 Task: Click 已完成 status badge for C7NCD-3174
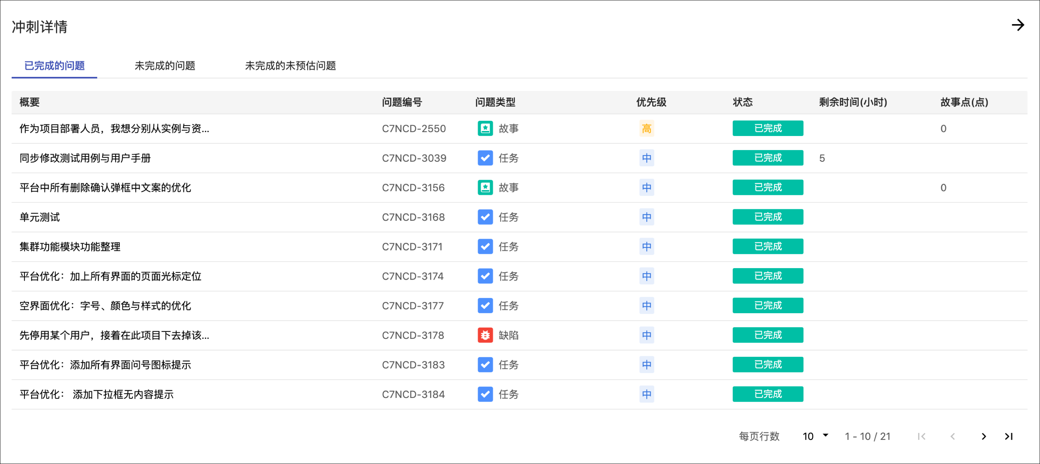(767, 276)
